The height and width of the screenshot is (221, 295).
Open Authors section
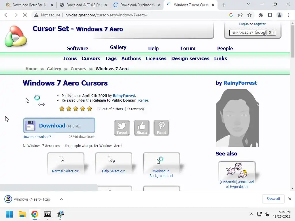click(x=131, y=58)
